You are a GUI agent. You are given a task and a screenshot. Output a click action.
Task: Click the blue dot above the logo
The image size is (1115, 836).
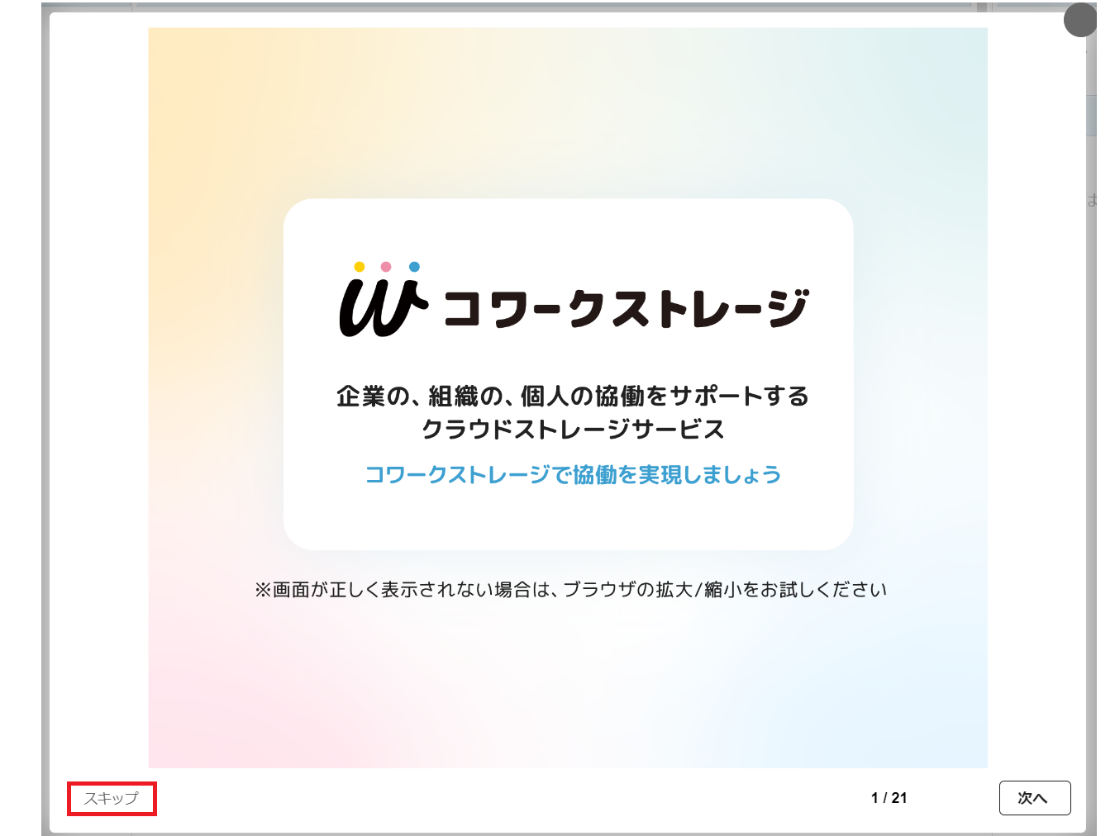pyautogui.click(x=414, y=267)
